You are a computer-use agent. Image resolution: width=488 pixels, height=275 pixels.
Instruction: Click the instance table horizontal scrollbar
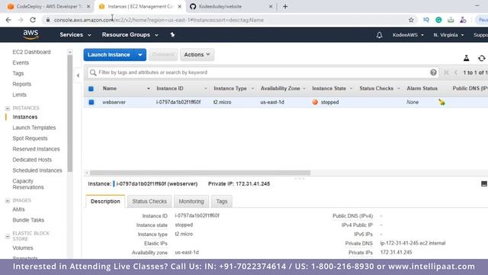[200, 173]
